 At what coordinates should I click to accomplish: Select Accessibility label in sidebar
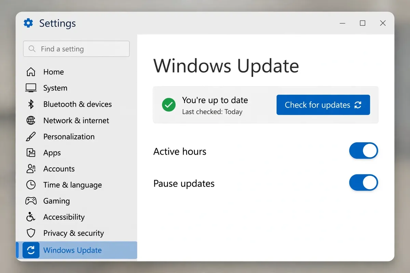pos(64,217)
